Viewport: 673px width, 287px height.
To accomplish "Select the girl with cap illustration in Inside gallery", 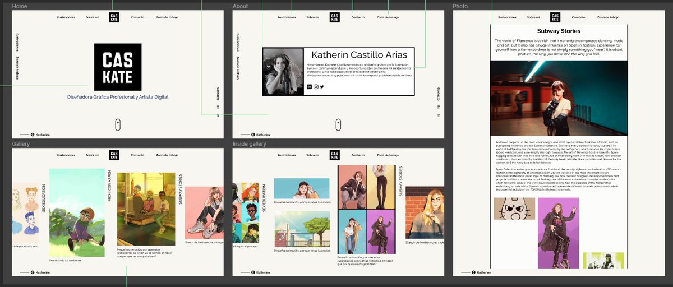I will [302, 189].
